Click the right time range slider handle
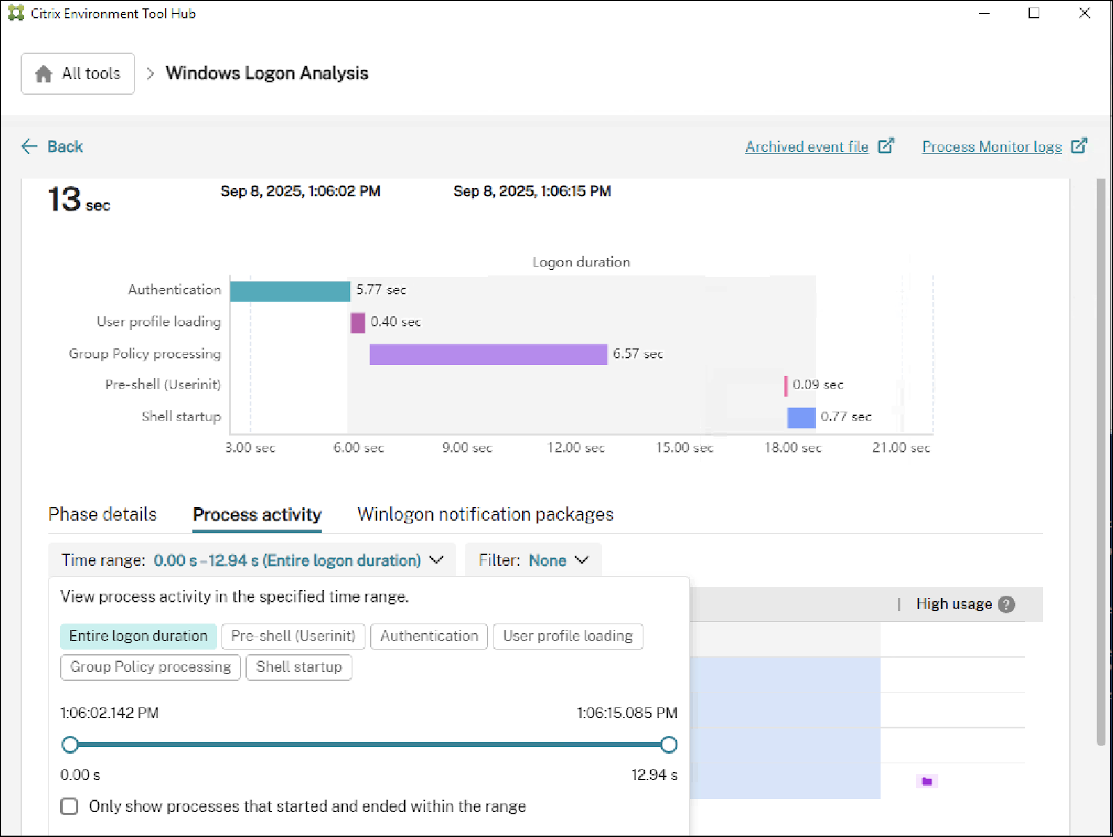 pyautogui.click(x=668, y=745)
